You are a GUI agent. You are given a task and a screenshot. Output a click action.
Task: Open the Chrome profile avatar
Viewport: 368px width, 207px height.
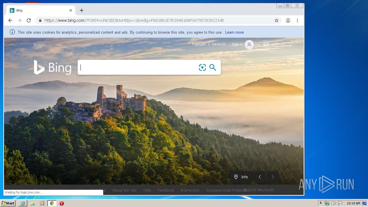point(288,20)
